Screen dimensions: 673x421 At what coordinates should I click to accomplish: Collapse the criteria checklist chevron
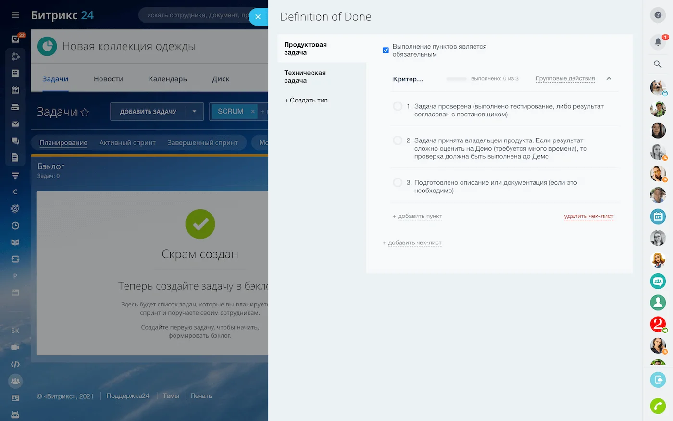coord(609,79)
